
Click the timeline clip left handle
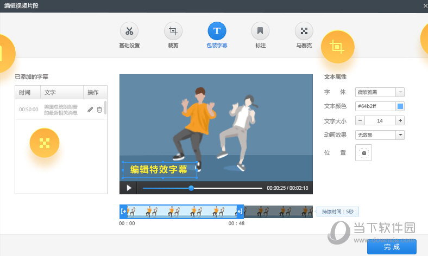point(123,211)
